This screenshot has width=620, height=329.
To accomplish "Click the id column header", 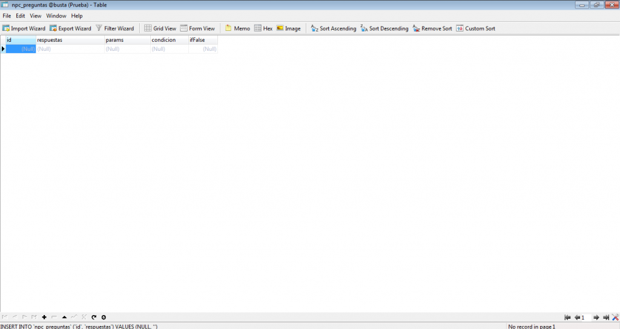I will point(21,40).
